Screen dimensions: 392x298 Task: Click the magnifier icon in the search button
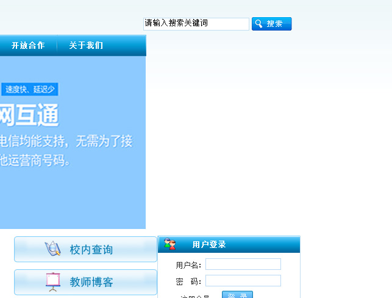(259, 24)
